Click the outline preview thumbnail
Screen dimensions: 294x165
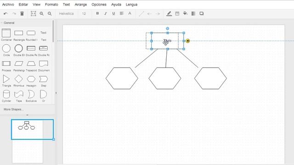(32, 129)
